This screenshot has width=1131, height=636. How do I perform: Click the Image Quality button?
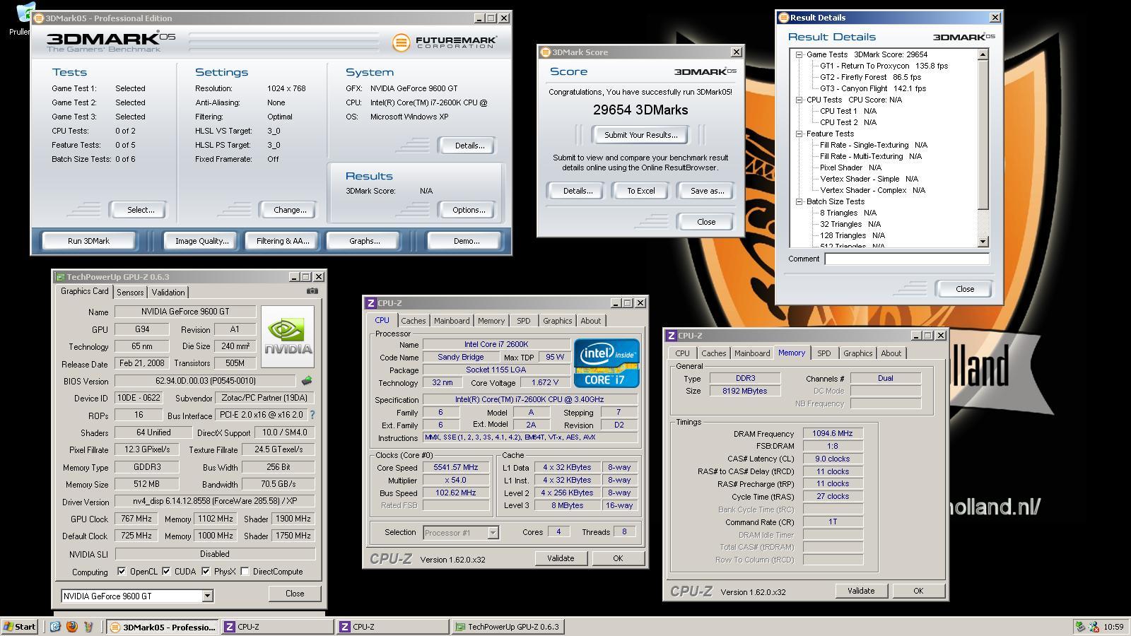coord(202,241)
